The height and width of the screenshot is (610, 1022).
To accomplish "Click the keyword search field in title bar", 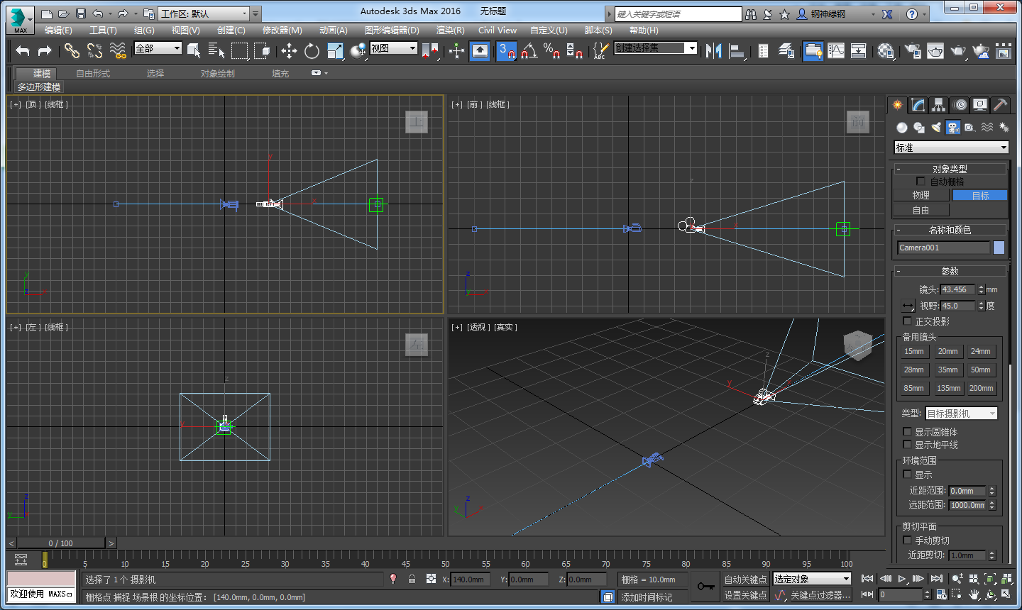I will coord(678,14).
